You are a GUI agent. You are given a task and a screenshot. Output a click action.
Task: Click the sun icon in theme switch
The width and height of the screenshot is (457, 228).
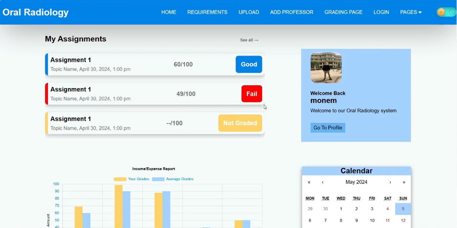[x=441, y=12]
